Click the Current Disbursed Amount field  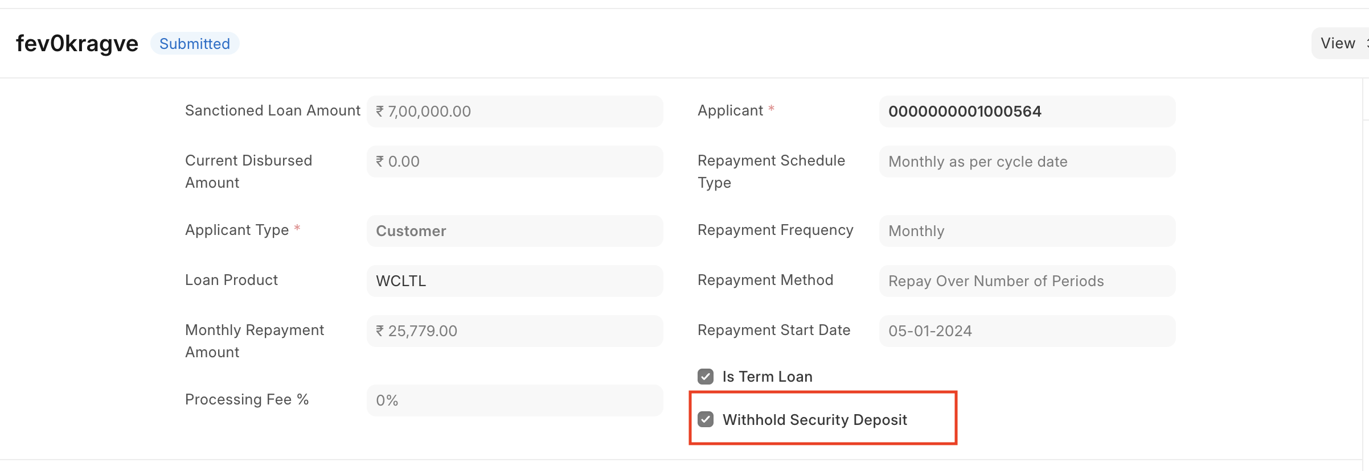pyautogui.click(x=514, y=161)
